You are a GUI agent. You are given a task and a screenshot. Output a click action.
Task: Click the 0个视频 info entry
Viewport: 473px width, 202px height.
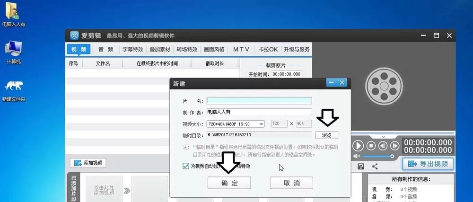(x=409, y=189)
